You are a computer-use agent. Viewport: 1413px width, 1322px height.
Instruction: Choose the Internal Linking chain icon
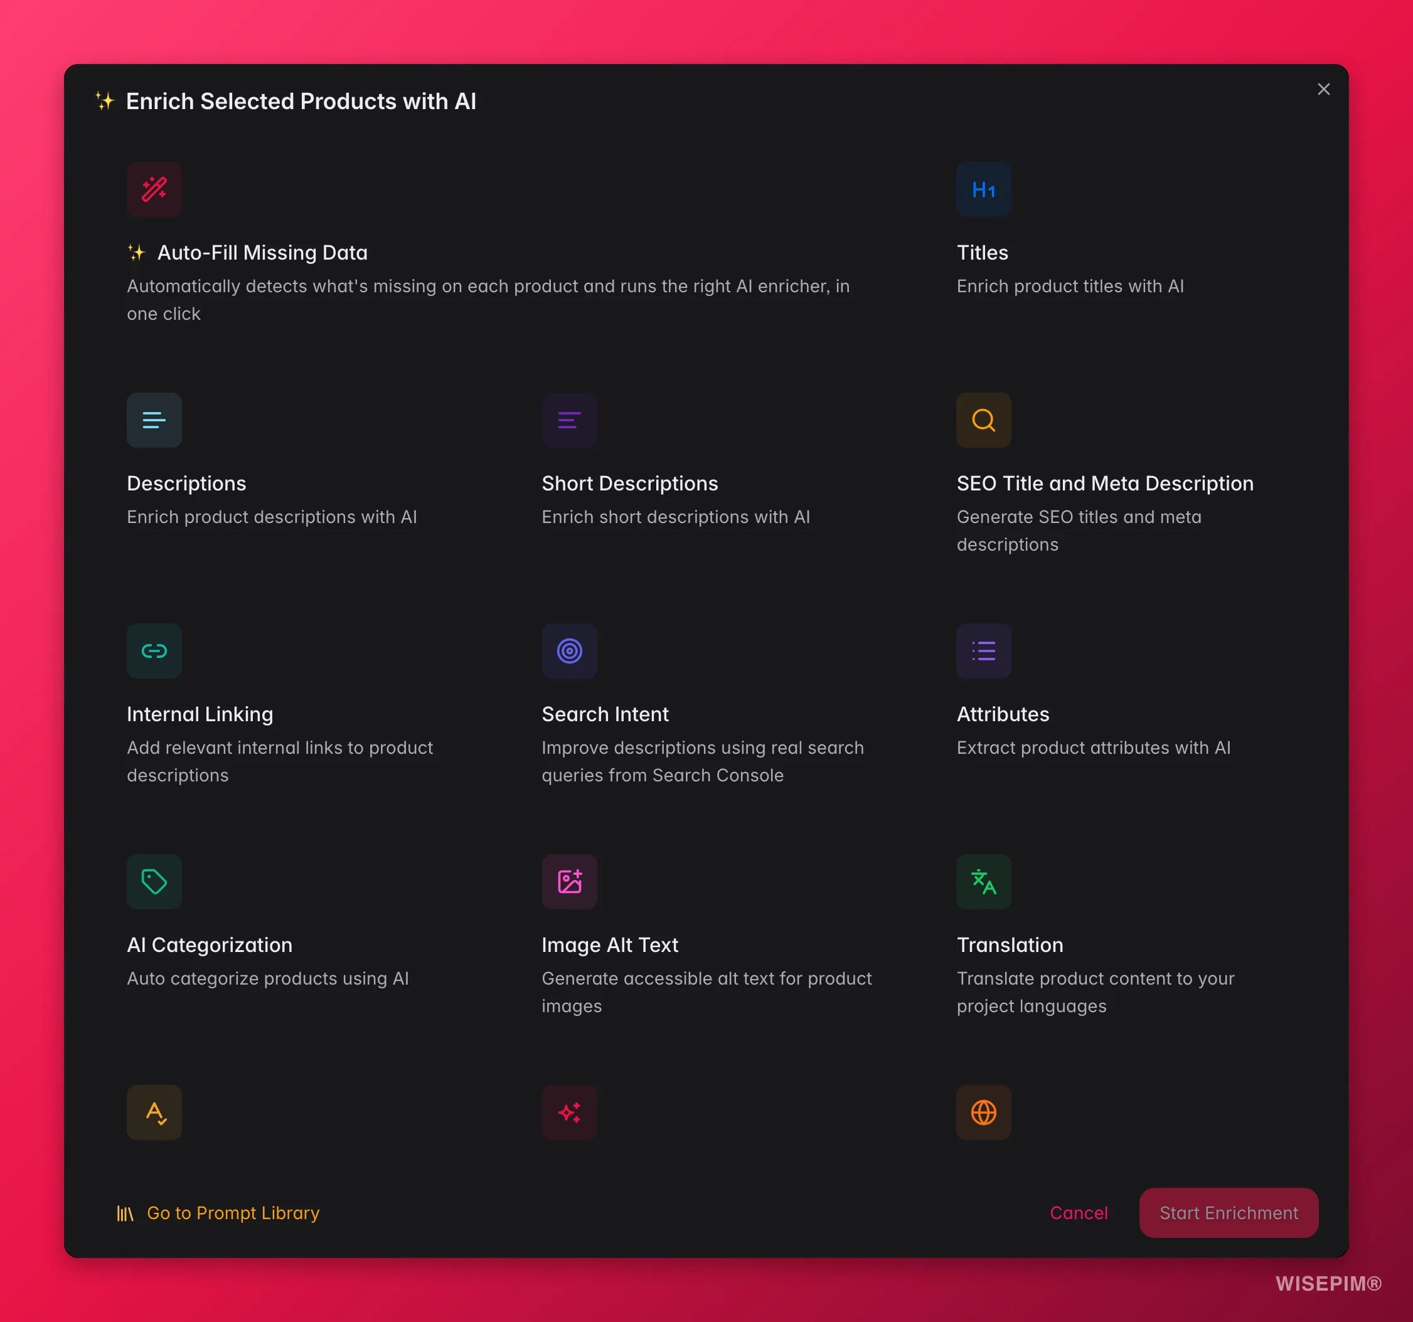[154, 652]
